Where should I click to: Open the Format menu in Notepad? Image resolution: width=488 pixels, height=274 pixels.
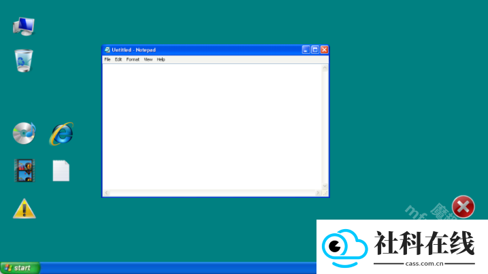[133, 59]
